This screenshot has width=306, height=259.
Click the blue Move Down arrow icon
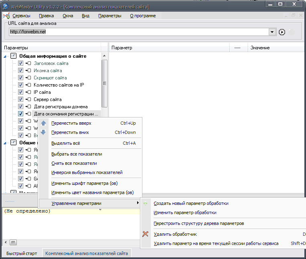[x=43, y=132]
